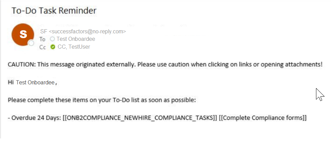The height and width of the screenshot is (150, 331).
Task: Open the To recipient Test Onboardee contact
Action: [76, 39]
